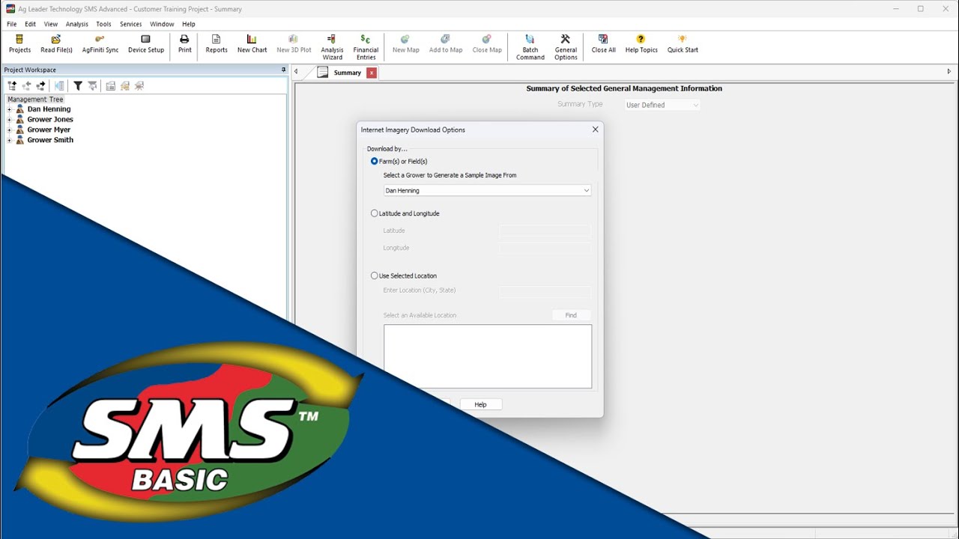This screenshot has height=539, width=959.
Task: Click the Print icon
Action: click(184, 44)
